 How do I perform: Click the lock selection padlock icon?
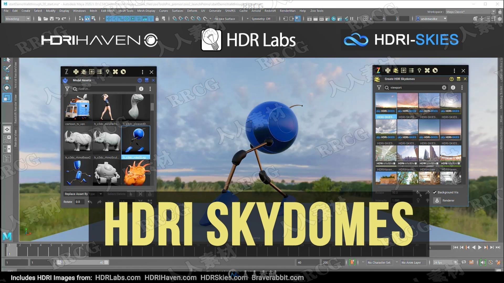[157, 19]
